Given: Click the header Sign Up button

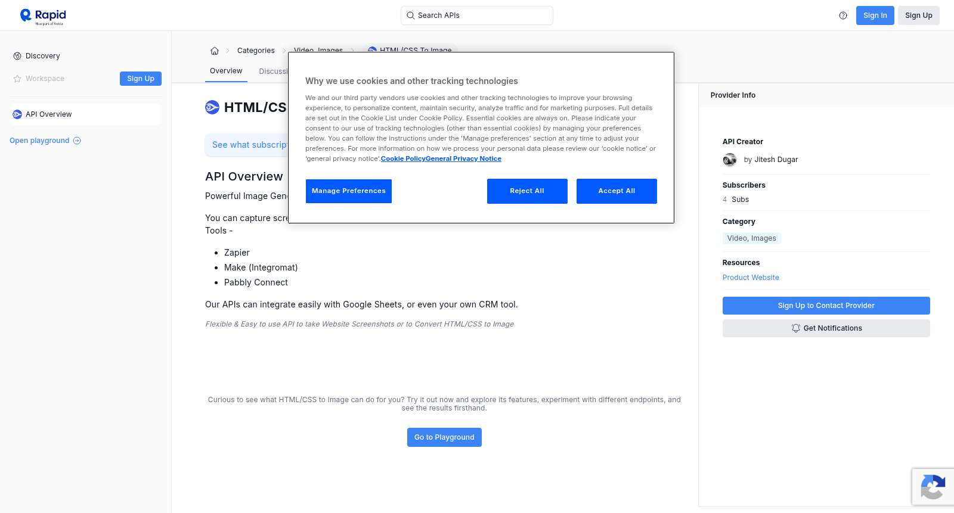Looking at the screenshot, I should 919,15.
